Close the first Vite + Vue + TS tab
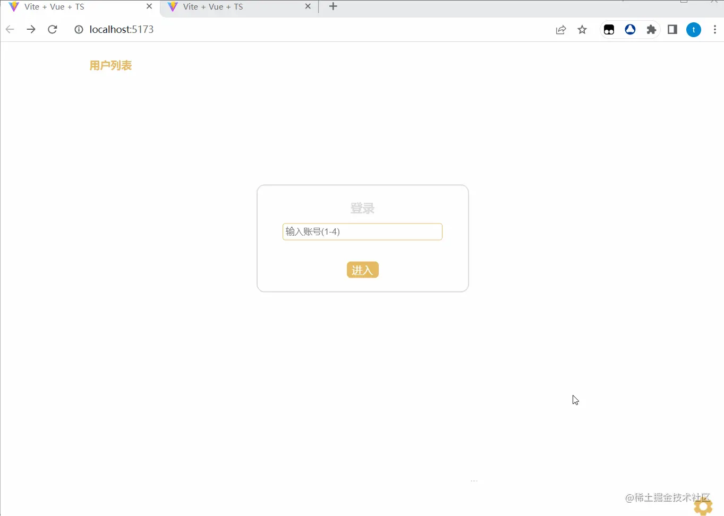The image size is (724, 516). click(x=149, y=6)
